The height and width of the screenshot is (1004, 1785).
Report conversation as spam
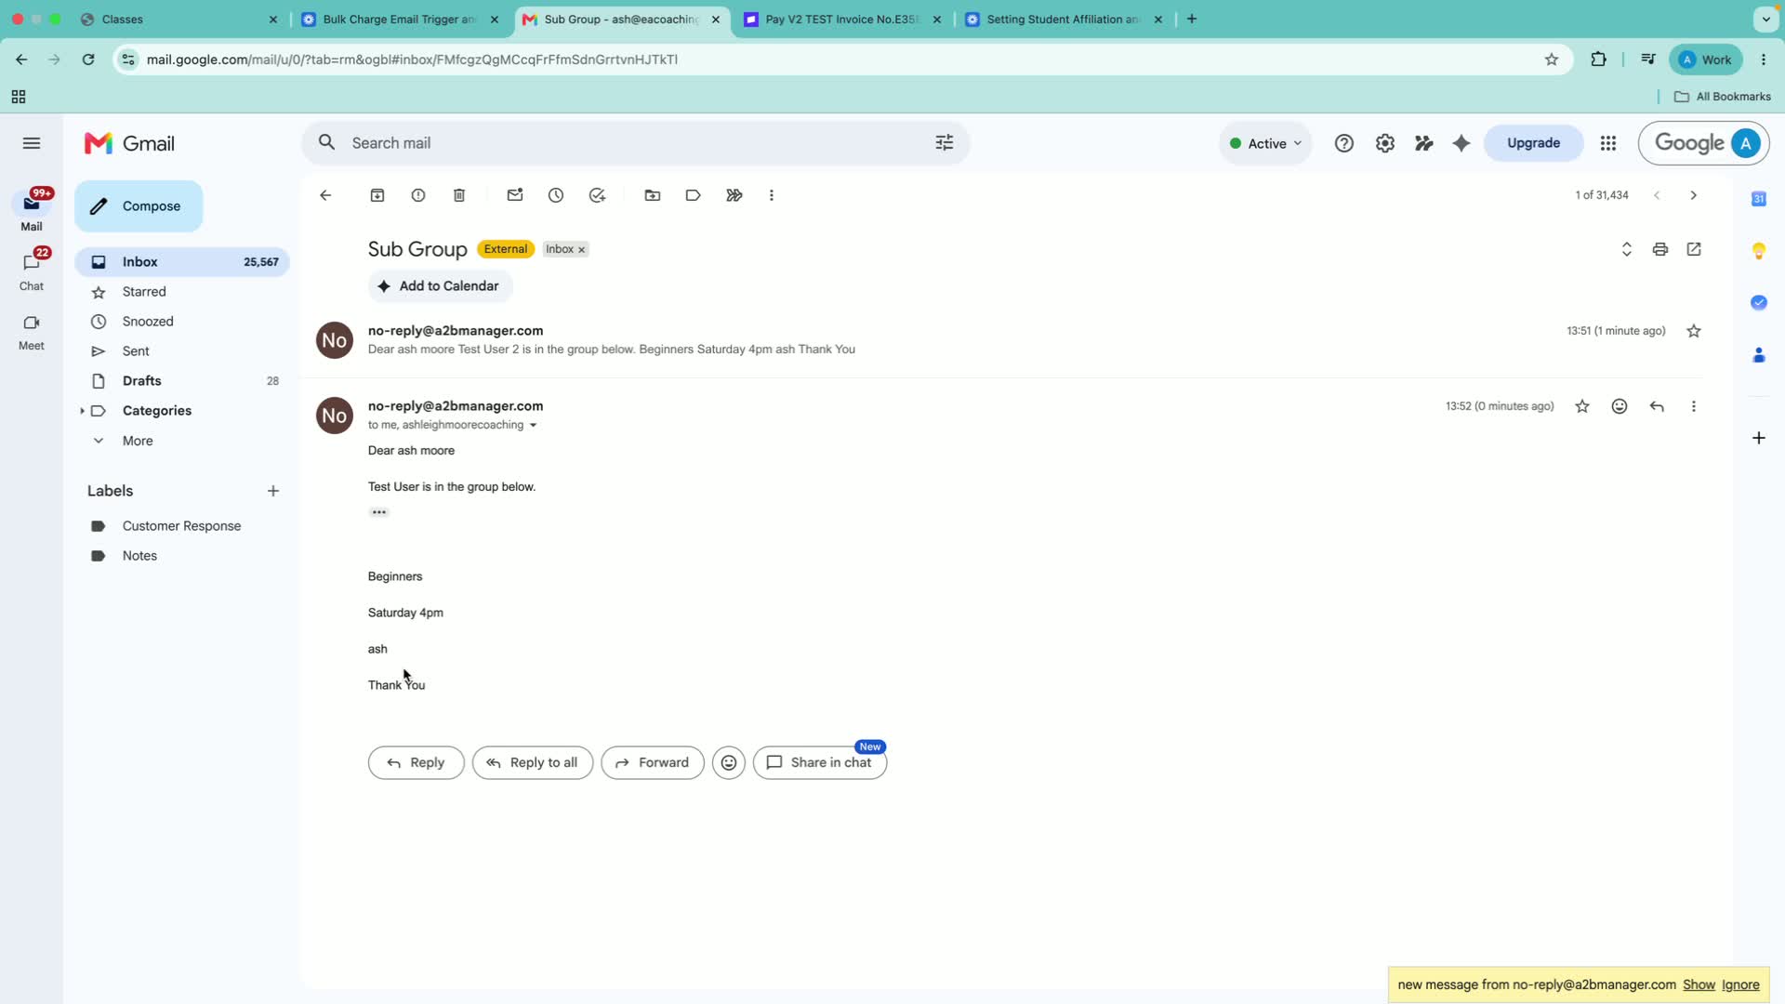pos(418,195)
